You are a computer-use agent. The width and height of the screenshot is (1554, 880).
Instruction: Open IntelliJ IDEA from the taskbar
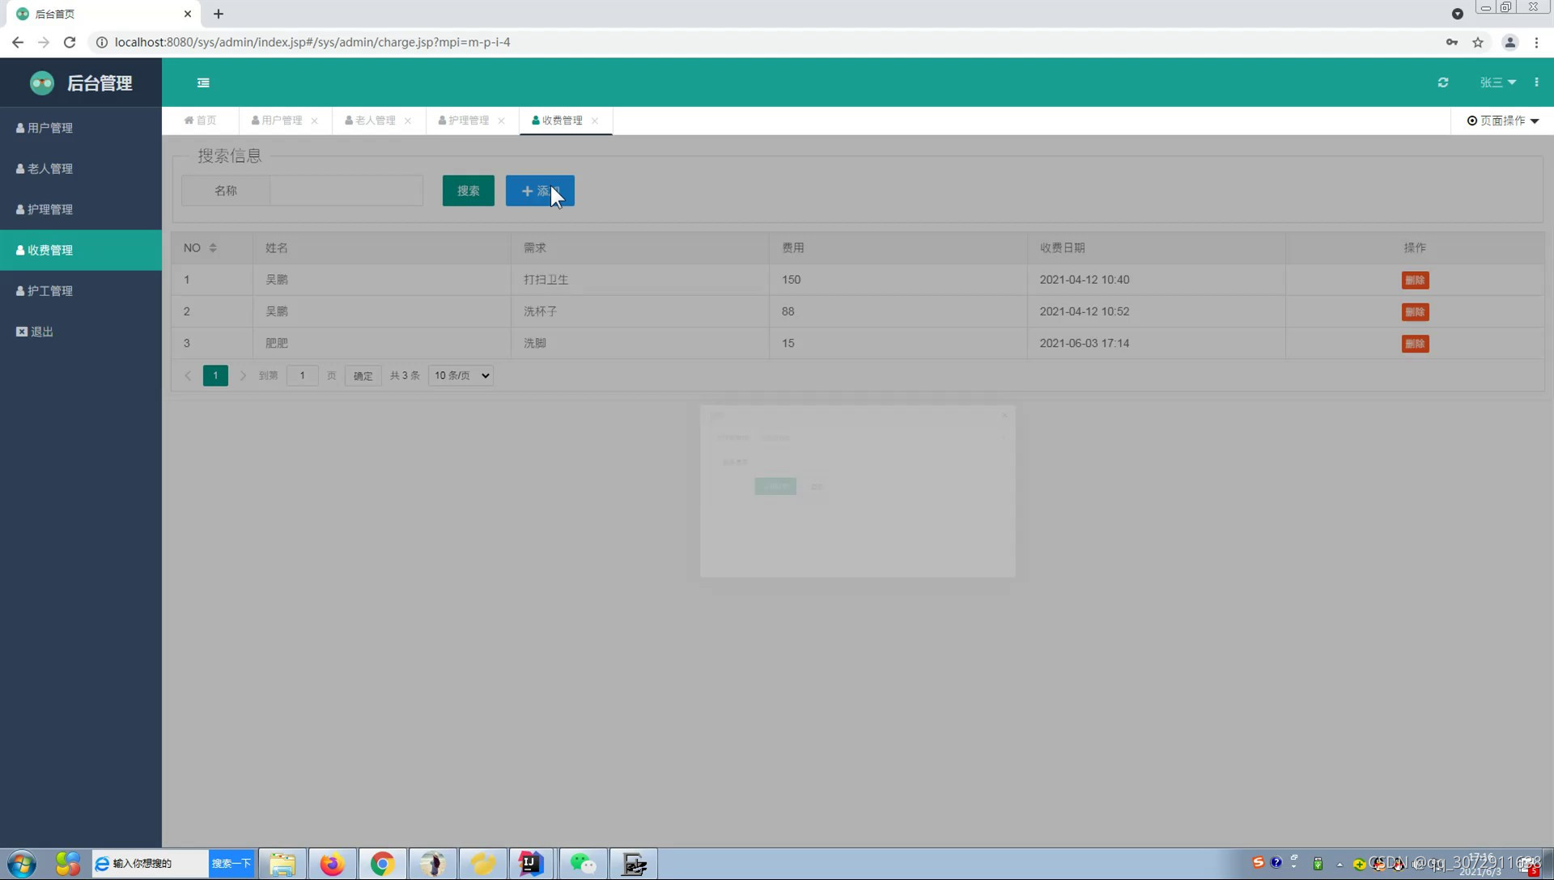coord(532,864)
